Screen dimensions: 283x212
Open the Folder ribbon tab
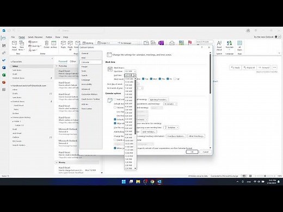tap(49, 37)
